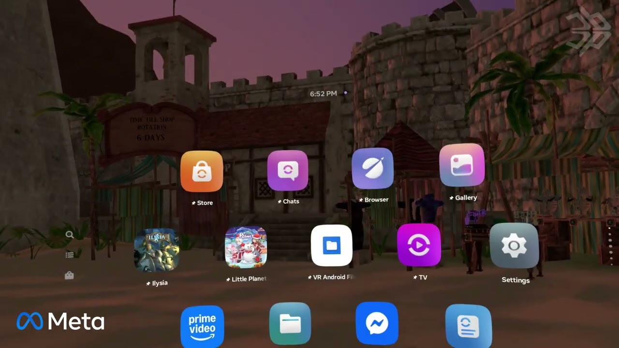Open the blue document app icon
Image resolution: width=619 pixels, height=348 pixels.
click(x=468, y=326)
